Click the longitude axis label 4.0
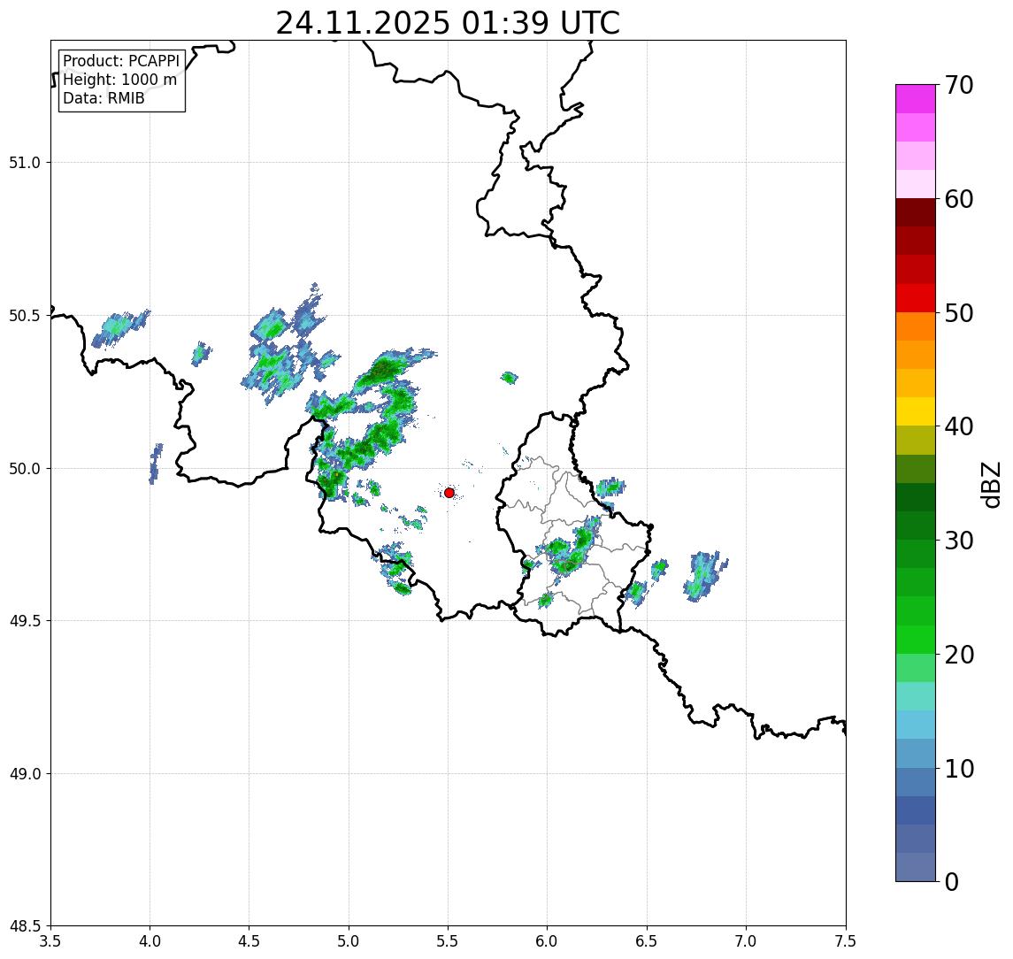Screen dimensions: 1013x959 tap(150, 941)
